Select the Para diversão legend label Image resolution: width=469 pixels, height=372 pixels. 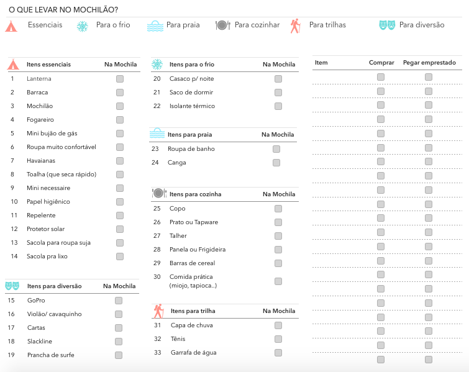422,25
